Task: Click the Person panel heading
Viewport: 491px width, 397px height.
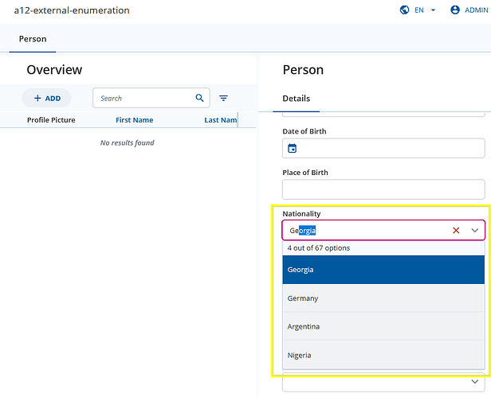Action: pos(303,70)
